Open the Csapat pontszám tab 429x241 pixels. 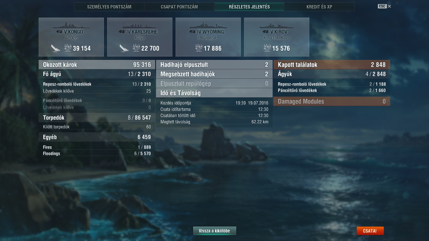[179, 7]
